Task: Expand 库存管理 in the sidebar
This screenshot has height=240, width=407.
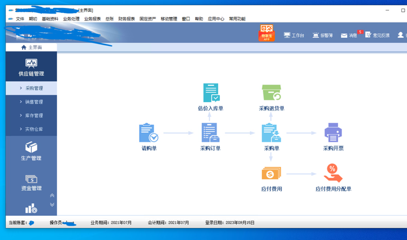Action: 31,115
